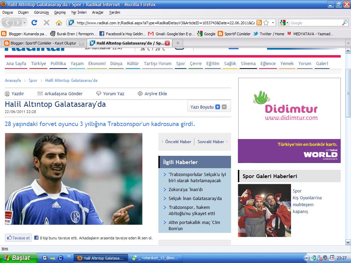
Task: Click the Google search input field
Action: [x=315, y=23]
